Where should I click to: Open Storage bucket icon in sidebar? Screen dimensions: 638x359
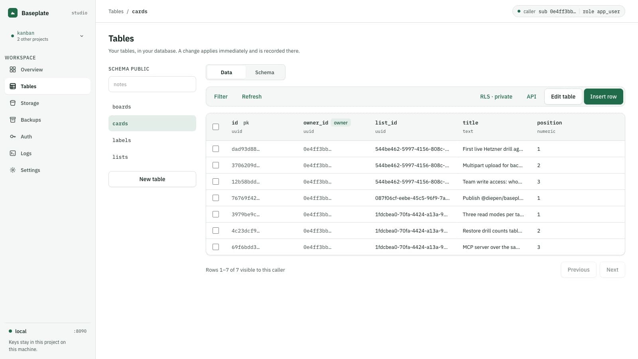13,103
